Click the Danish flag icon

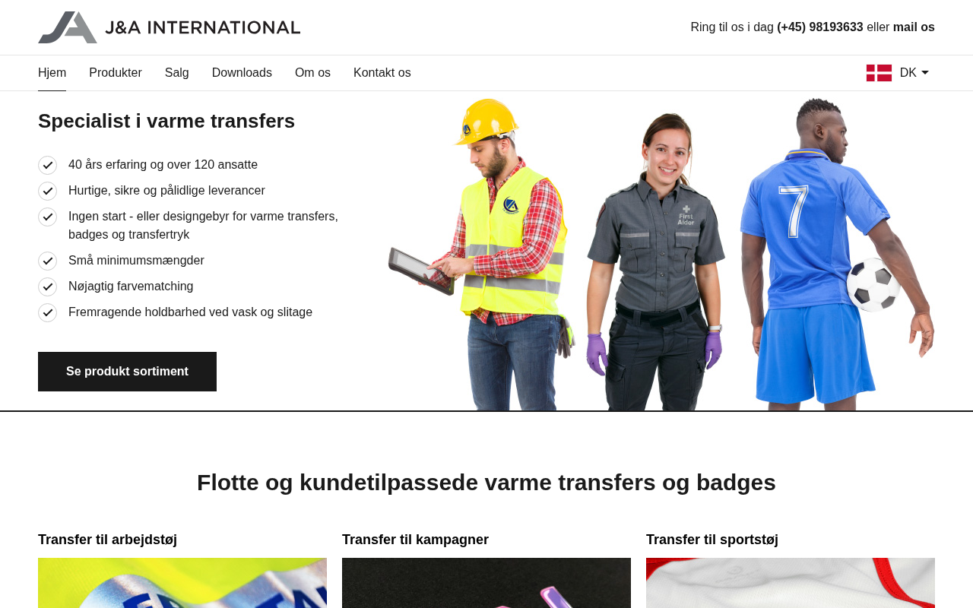click(879, 73)
